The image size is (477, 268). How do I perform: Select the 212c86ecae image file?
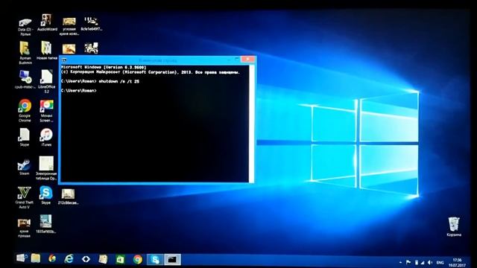point(68,197)
